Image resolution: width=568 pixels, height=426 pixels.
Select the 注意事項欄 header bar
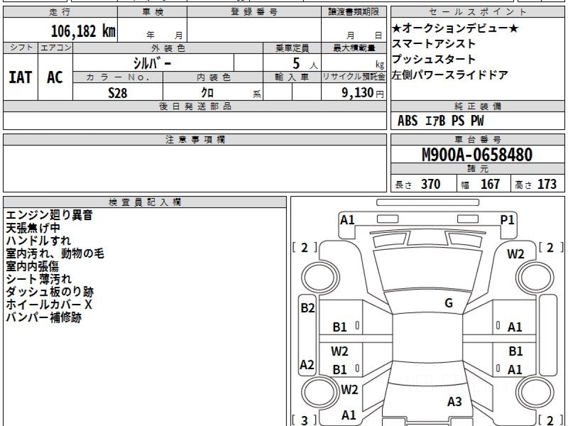pyautogui.click(x=195, y=140)
